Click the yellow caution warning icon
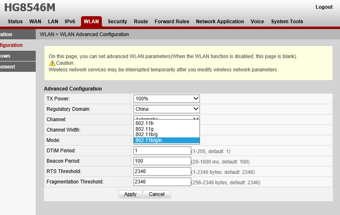Image resolution: width=340 pixels, height=215 pixels. pyautogui.click(x=52, y=63)
